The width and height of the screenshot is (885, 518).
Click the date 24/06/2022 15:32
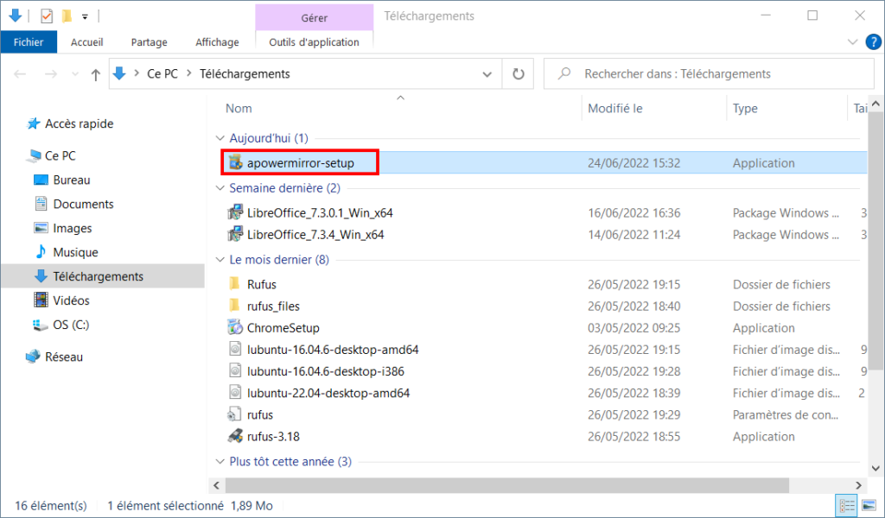click(634, 163)
